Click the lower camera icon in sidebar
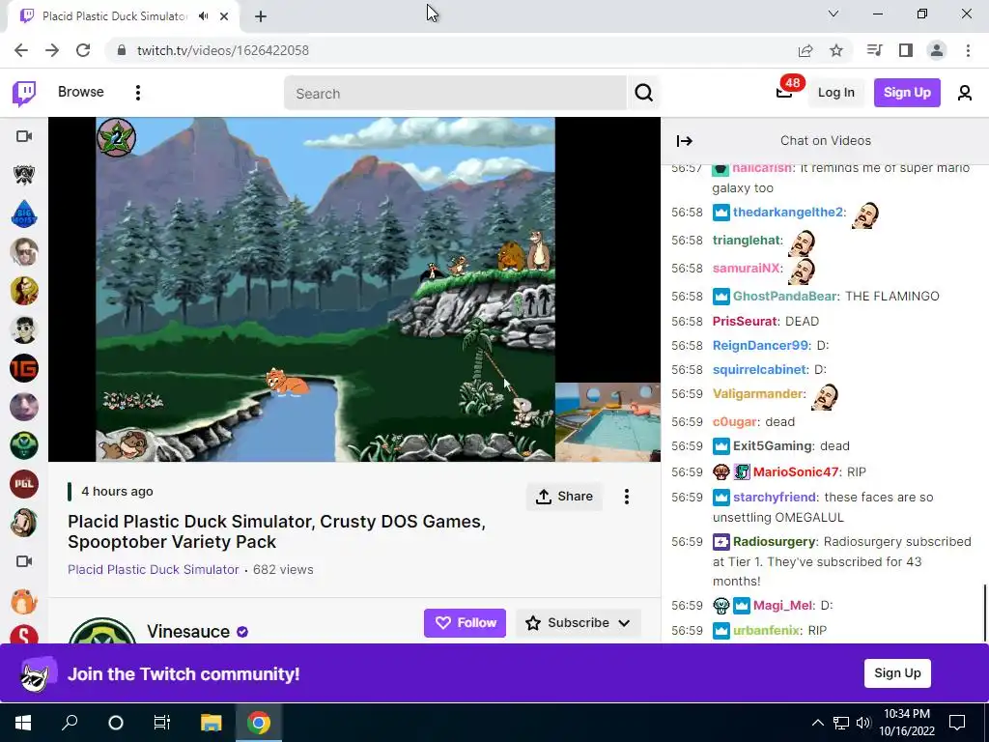Screen dimensions: 989x742 coord(24,561)
